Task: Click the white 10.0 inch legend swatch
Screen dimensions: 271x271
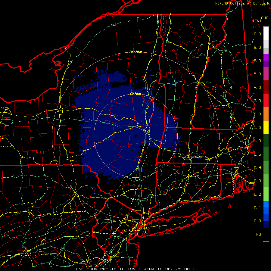Action: click(266, 34)
